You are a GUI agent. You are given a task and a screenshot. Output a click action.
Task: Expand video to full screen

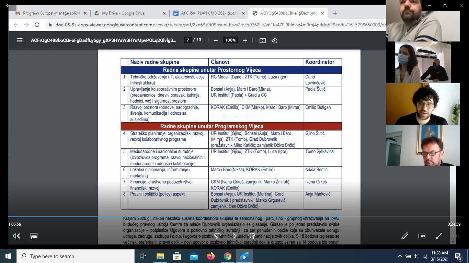pyautogui.click(x=439, y=236)
